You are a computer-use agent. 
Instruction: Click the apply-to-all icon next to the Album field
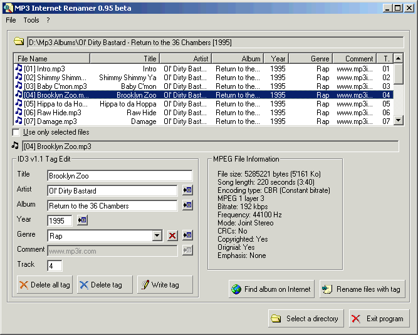pos(187,205)
